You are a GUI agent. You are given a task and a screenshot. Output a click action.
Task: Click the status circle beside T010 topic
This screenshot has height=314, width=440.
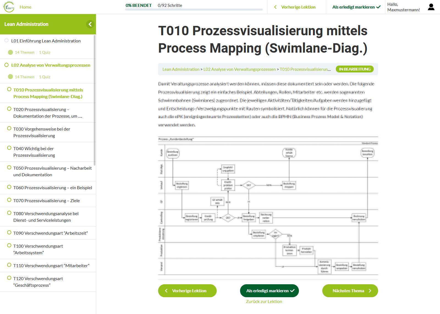9,89
